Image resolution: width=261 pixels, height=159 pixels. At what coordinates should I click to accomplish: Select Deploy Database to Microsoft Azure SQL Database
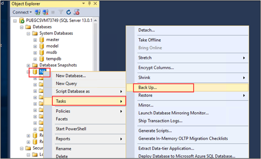pyautogui.click(x=188, y=156)
